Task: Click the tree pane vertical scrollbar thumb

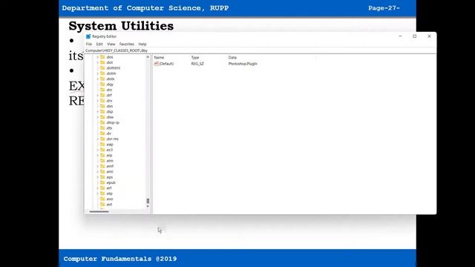Action: click(x=148, y=201)
